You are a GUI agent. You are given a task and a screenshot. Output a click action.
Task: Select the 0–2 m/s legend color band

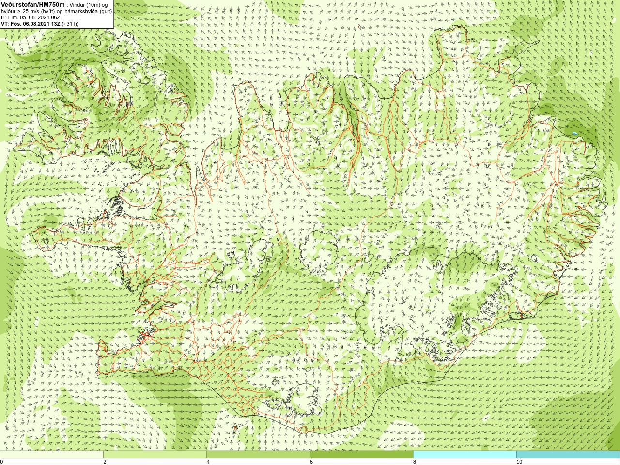click(x=51, y=455)
